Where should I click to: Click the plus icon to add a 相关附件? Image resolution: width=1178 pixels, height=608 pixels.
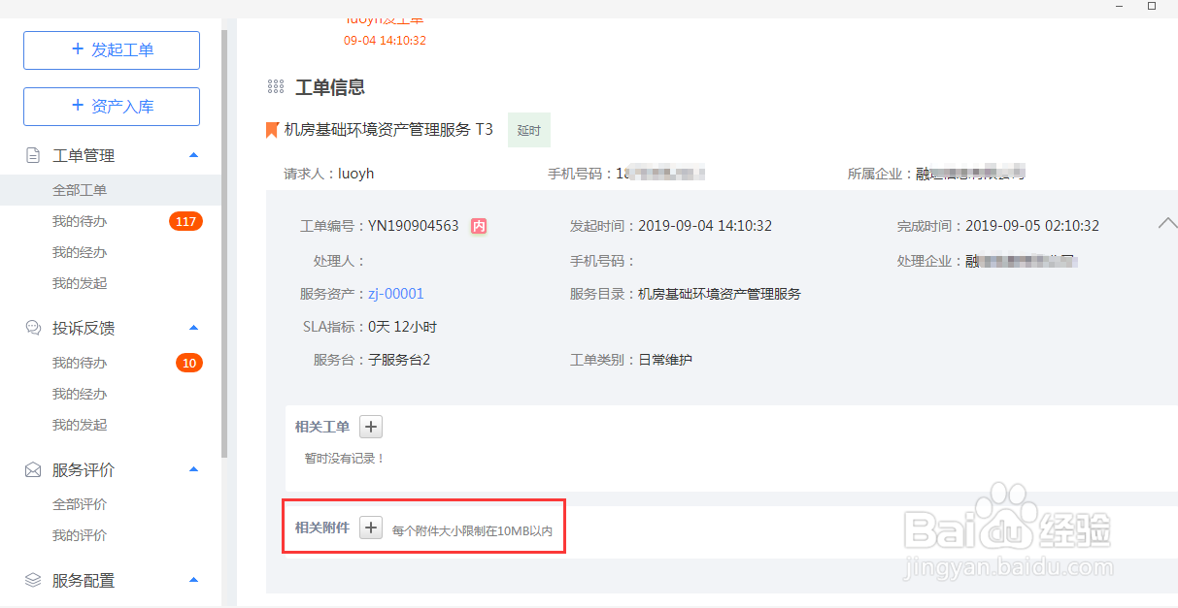point(370,527)
